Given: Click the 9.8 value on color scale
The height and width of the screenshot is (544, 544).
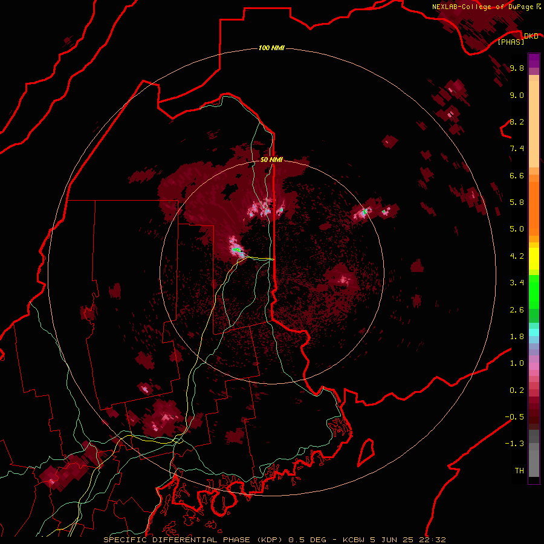Looking at the screenshot, I should [x=517, y=68].
